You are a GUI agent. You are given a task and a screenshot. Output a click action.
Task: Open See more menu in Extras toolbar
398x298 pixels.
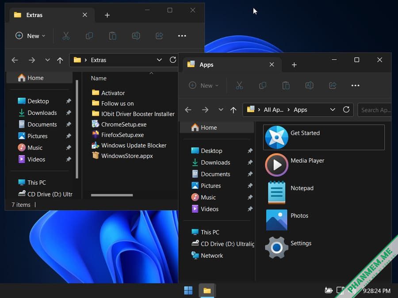point(182,36)
